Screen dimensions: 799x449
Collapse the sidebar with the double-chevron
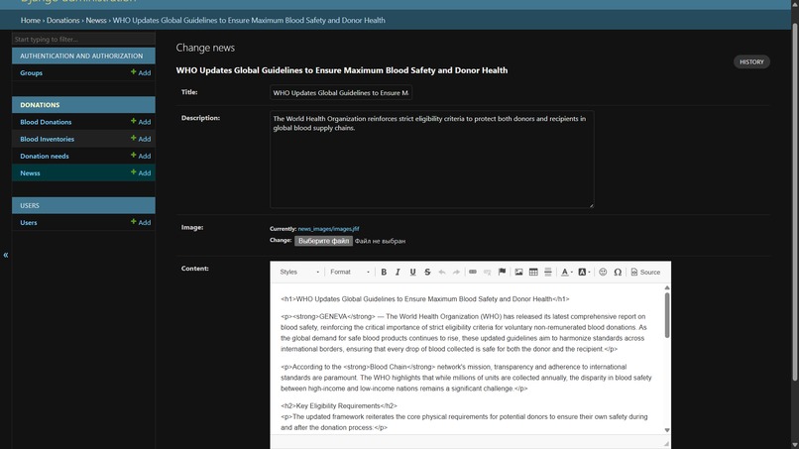6,255
